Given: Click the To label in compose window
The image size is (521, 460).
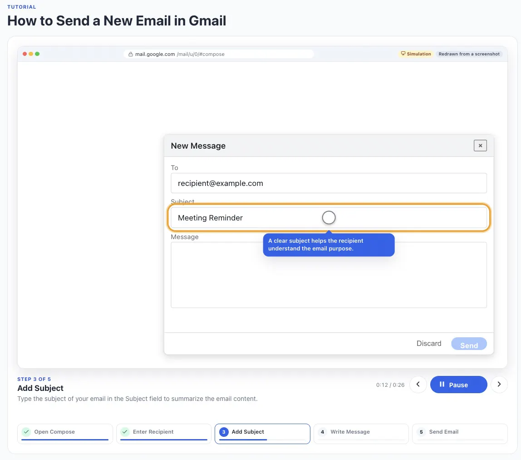Looking at the screenshot, I should coord(174,168).
